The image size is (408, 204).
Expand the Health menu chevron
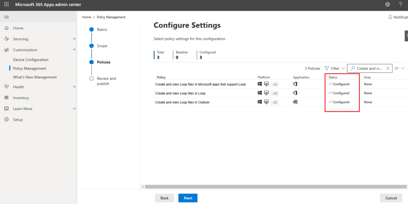click(x=74, y=87)
